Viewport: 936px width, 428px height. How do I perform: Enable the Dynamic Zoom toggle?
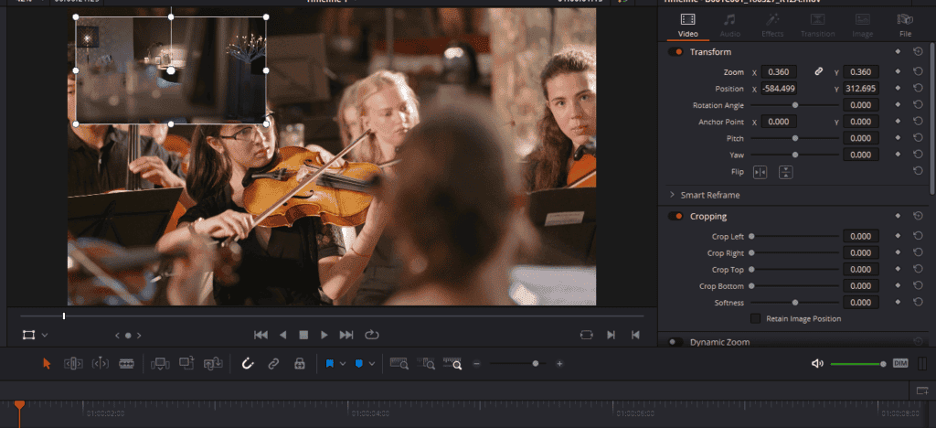click(675, 342)
